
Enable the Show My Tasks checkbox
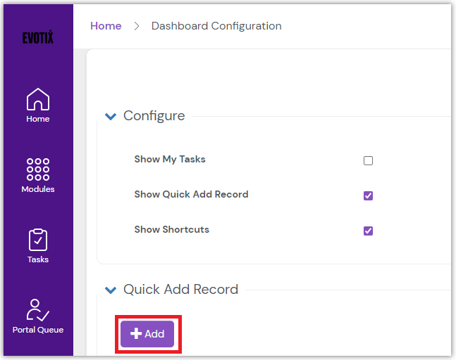pyautogui.click(x=368, y=160)
